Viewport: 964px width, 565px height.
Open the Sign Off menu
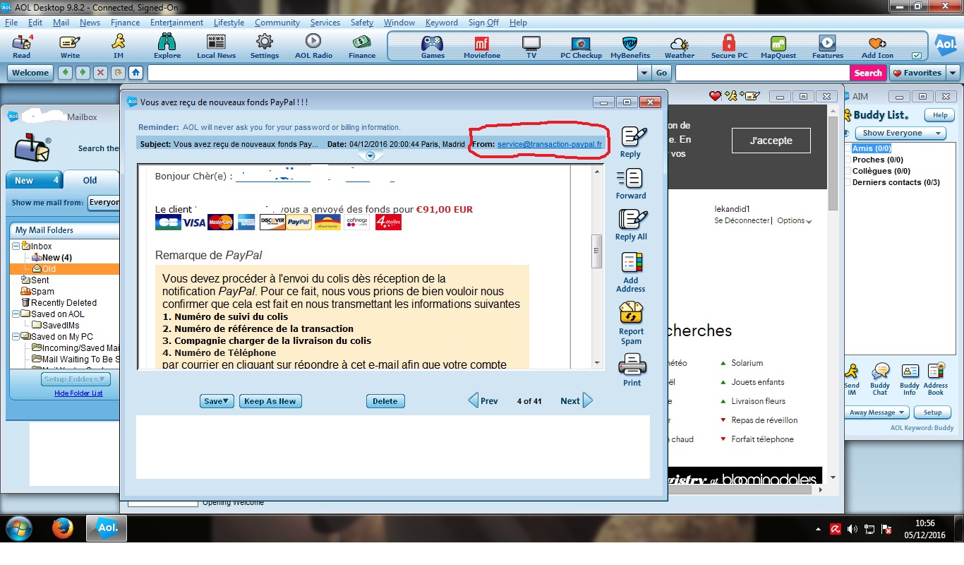[x=483, y=23]
